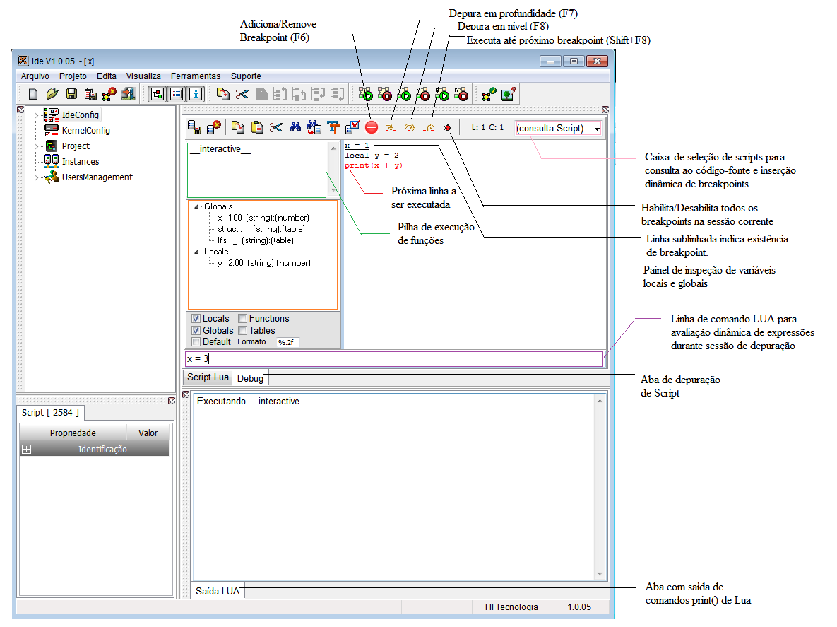Open the Visualiza menu

[143, 76]
